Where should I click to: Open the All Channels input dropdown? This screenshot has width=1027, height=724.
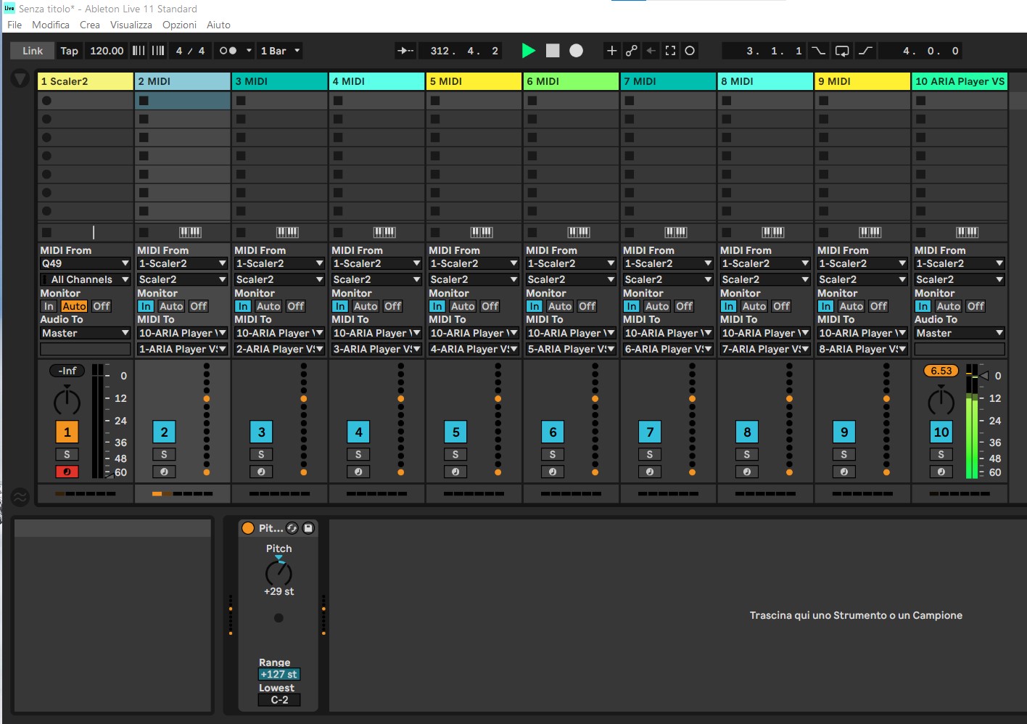coord(85,279)
